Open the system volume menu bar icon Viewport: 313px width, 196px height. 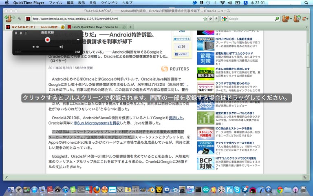(230, 2)
